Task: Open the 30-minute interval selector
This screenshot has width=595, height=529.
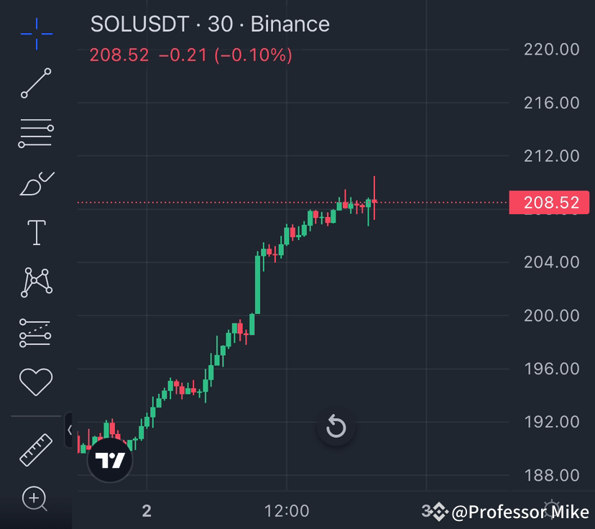Action: pyautogui.click(x=223, y=24)
